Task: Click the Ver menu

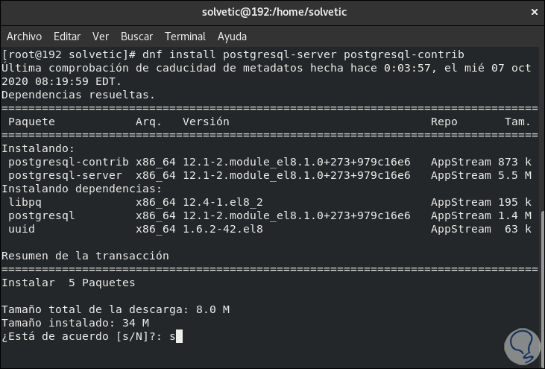Action: click(101, 36)
